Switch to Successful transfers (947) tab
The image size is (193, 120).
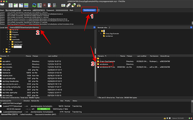[x=46, y=114]
